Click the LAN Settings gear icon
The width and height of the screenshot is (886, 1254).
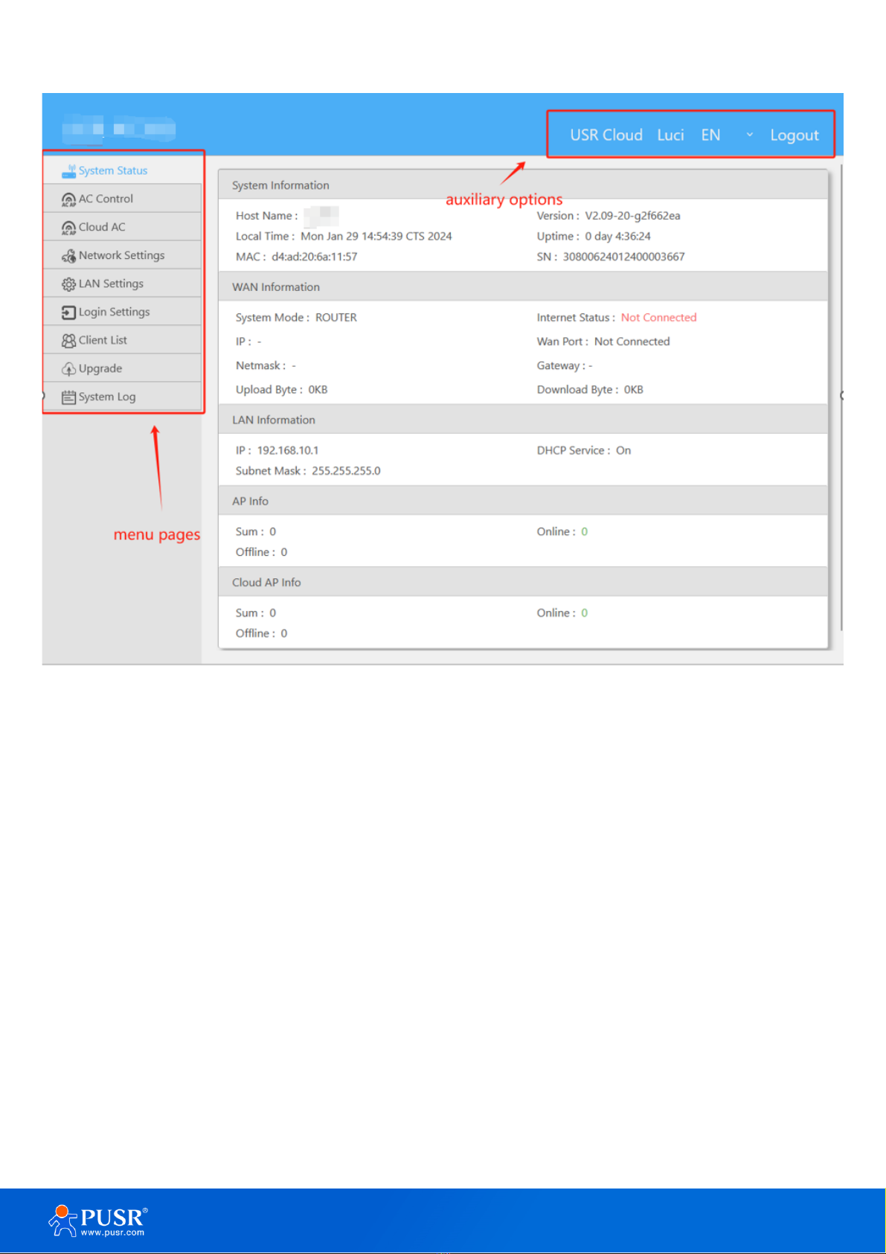pyautogui.click(x=68, y=284)
